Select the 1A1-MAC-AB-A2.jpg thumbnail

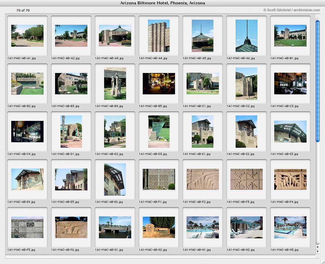coord(71,36)
